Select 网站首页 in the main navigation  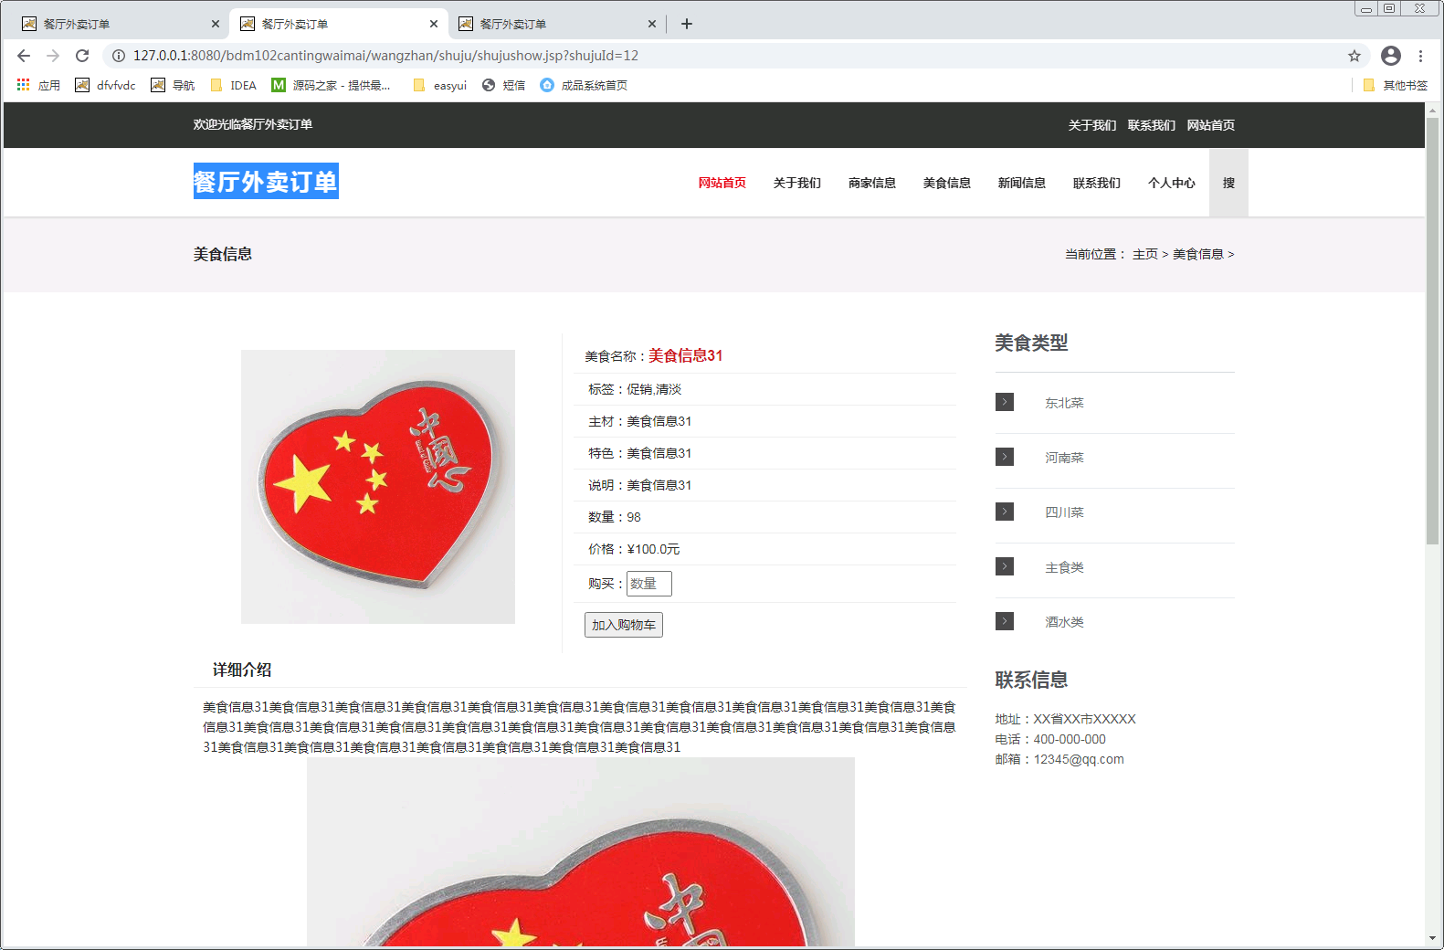pyautogui.click(x=722, y=183)
